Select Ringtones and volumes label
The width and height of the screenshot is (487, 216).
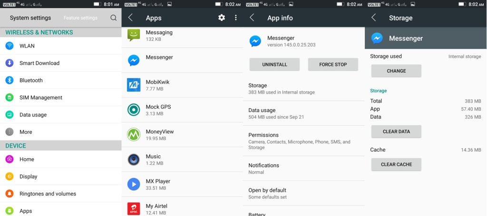(48, 194)
